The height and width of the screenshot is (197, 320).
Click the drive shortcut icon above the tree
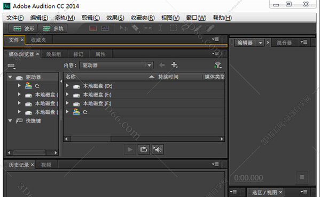[x=11, y=66]
